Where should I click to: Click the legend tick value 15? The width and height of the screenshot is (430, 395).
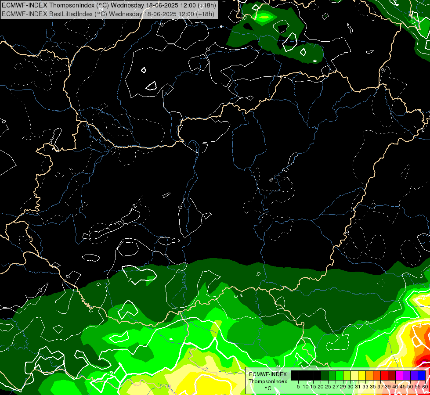[313, 387]
